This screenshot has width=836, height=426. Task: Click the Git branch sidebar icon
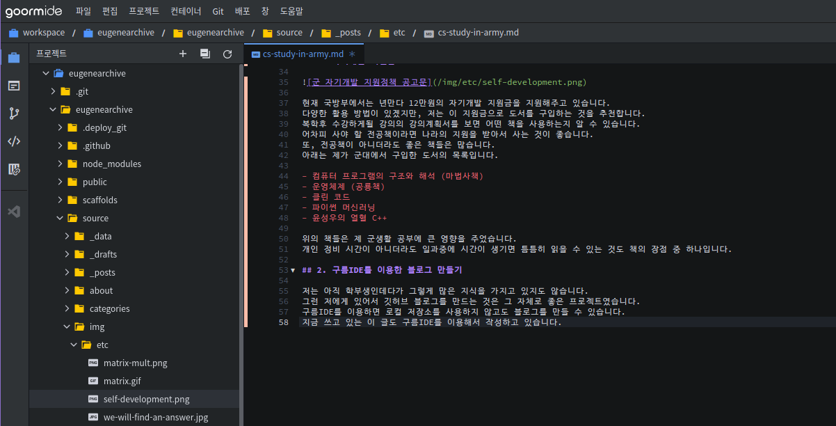(14, 113)
